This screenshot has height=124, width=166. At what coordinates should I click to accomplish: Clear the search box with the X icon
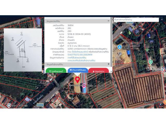(162, 20)
